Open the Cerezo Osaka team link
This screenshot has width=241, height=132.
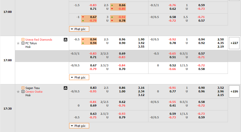point(34,92)
